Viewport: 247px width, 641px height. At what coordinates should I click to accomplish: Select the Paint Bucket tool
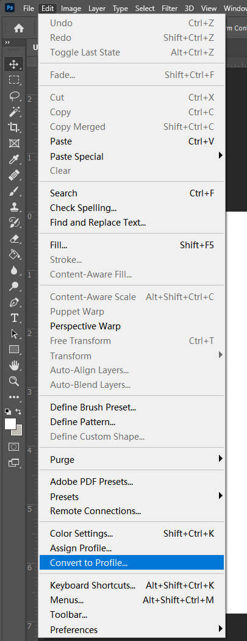pos(14,254)
